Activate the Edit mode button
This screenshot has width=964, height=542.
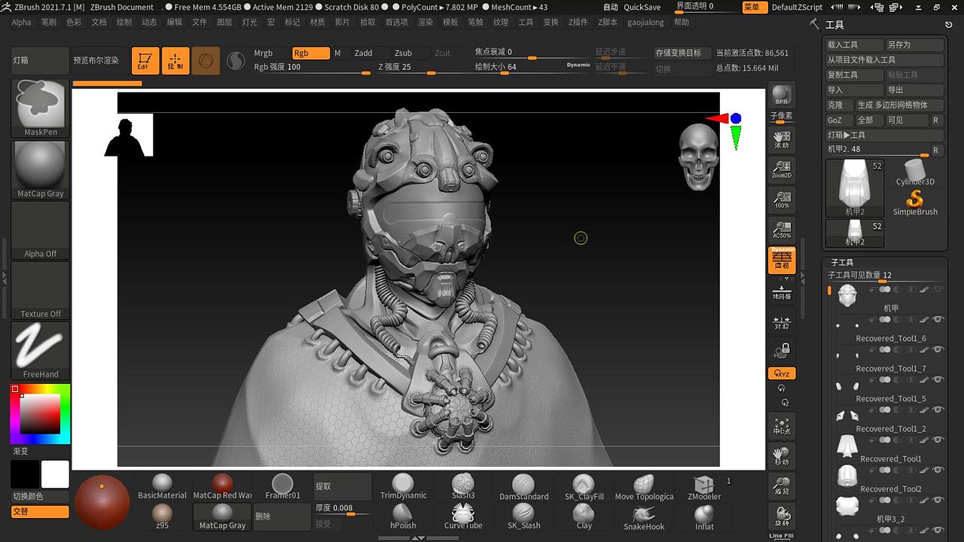(145, 60)
